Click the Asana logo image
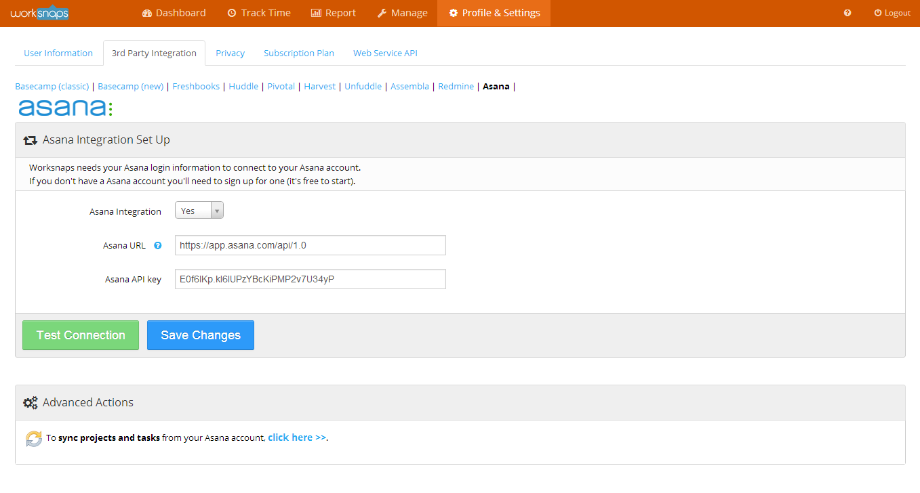Viewport: 920px width, 493px height. [x=65, y=108]
